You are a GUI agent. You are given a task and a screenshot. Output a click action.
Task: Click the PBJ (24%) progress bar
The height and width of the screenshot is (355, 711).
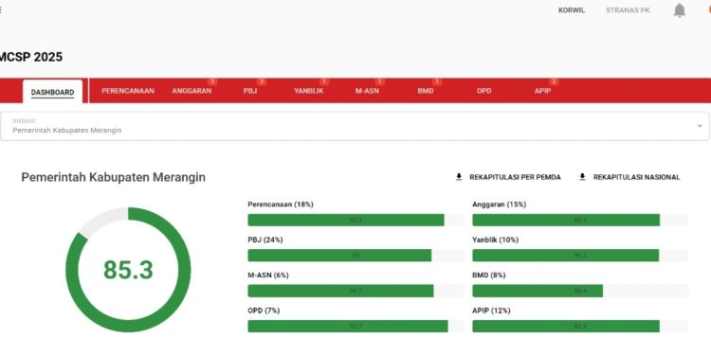(x=355, y=256)
